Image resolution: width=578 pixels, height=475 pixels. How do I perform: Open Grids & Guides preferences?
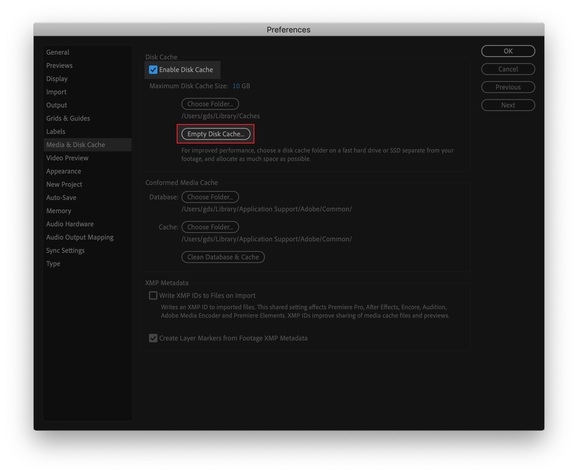[x=87, y=118]
